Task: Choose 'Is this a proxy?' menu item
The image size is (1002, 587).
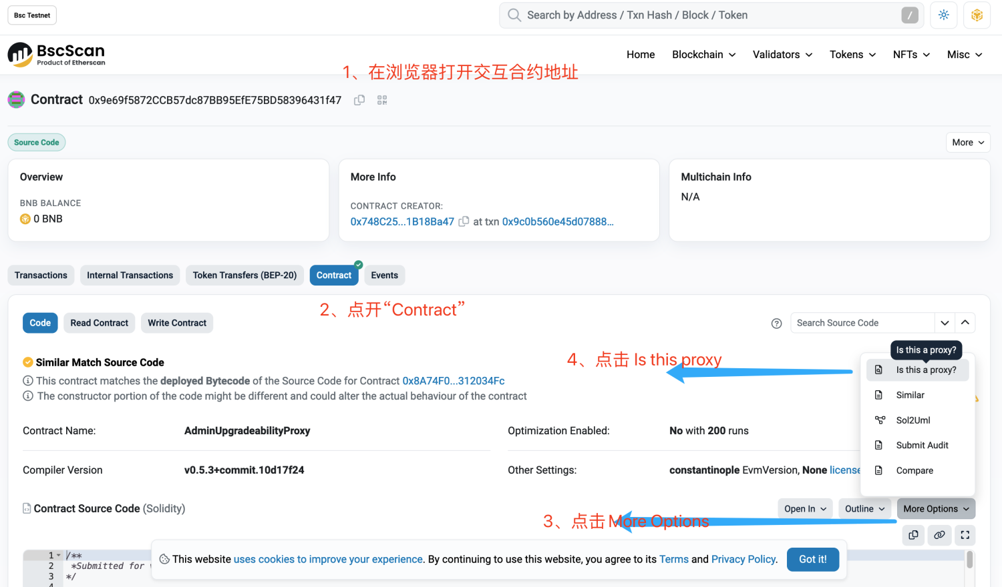Action: (918, 370)
